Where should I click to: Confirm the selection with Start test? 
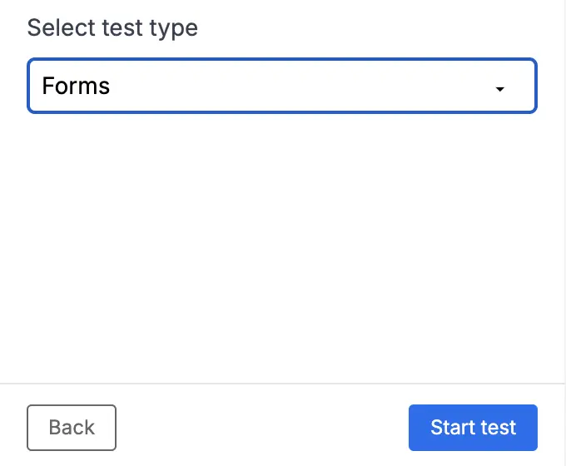(473, 428)
